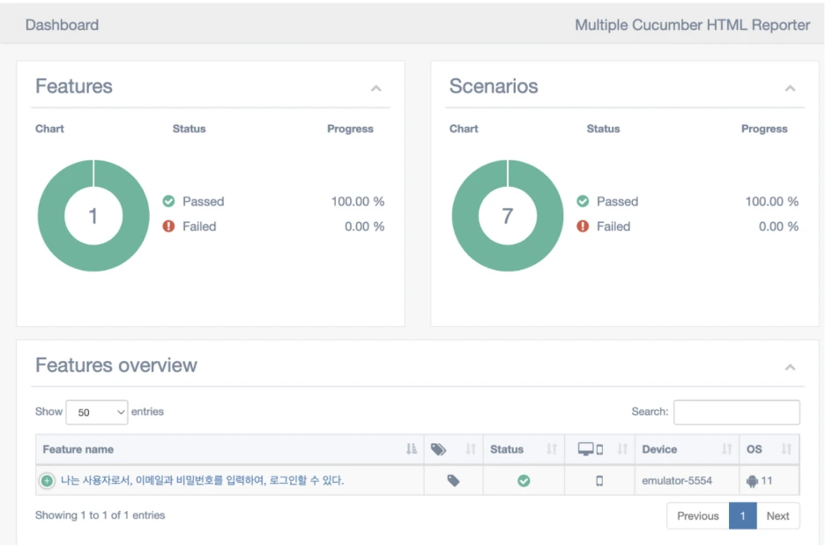This screenshot has height=548, width=825.
Task: Click green Passed checkmark in Features panel
Action: coord(168,202)
